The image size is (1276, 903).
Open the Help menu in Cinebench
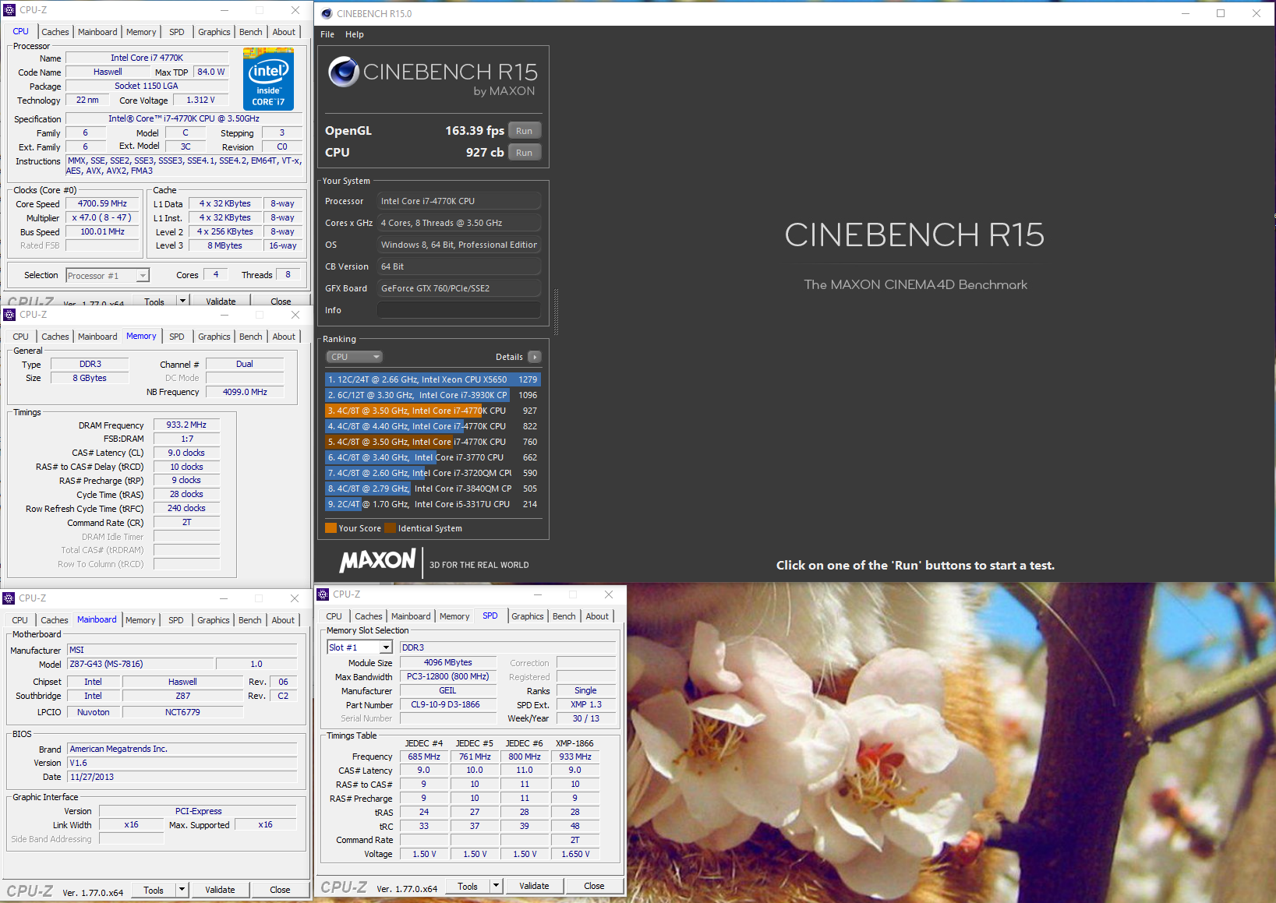tap(355, 34)
